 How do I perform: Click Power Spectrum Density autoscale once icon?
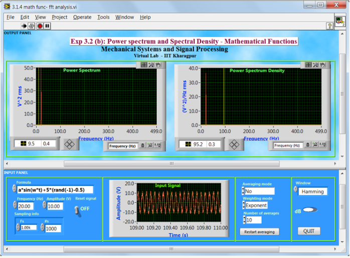pyautogui.click(x=315, y=144)
